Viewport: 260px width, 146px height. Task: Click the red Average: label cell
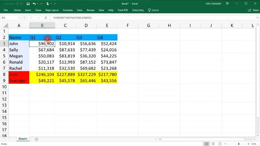tap(19, 81)
